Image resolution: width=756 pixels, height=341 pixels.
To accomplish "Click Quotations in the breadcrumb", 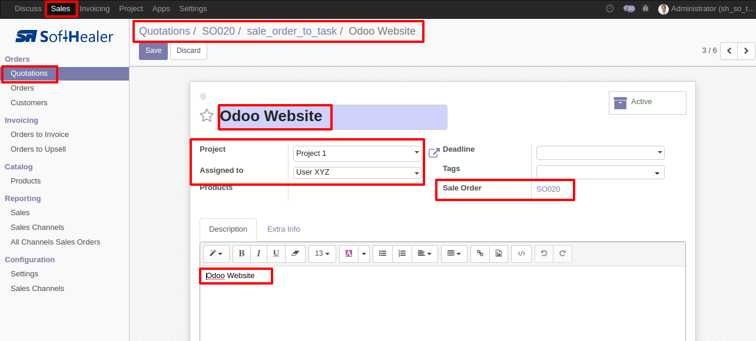I will [164, 31].
